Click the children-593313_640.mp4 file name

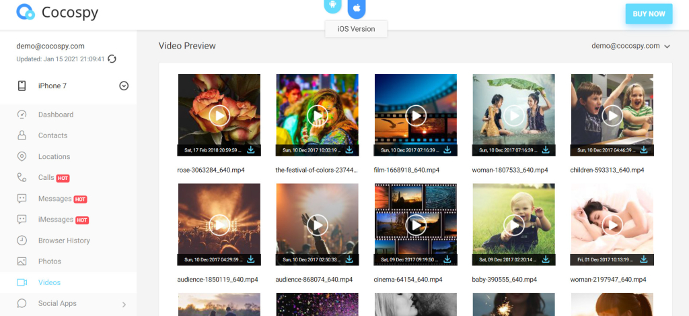[x=608, y=170]
